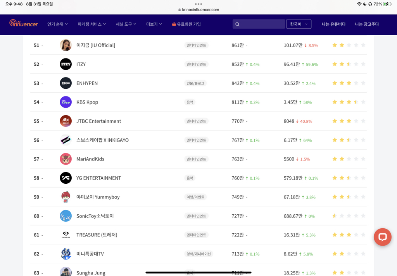
Task: Click the crown icon for paid membership
Action: point(174,24)
